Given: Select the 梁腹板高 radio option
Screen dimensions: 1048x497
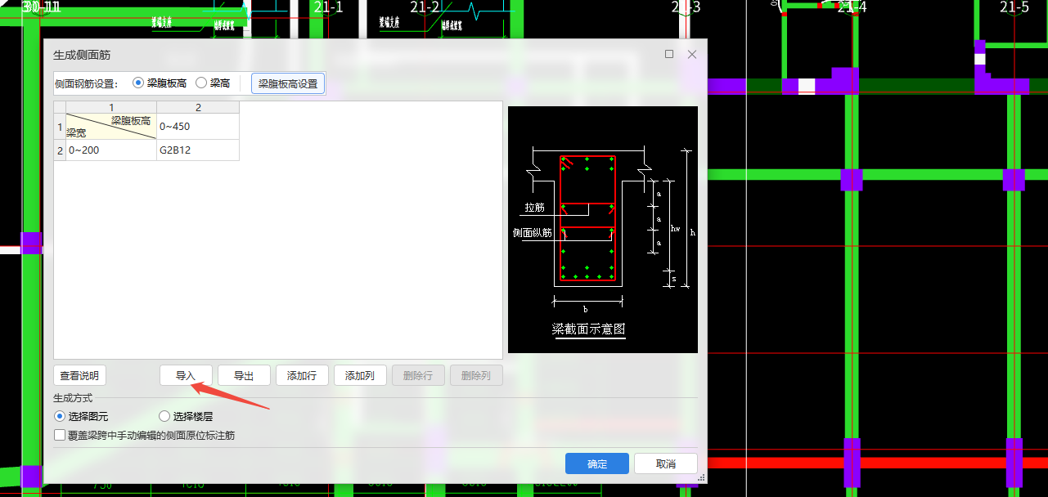Looking at the screenshot, I should 137,83.
